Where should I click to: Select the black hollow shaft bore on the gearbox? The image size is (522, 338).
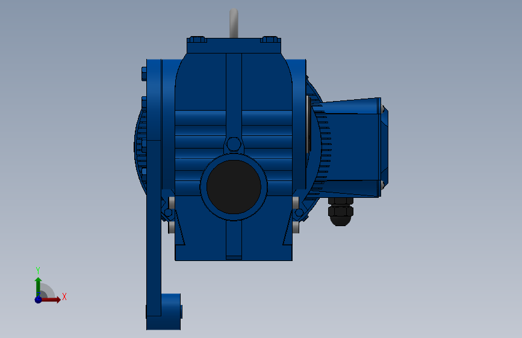point(234,187)
